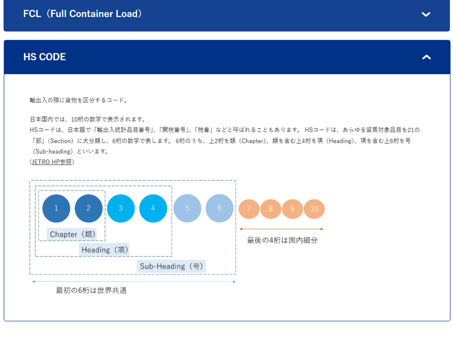Click the orange circle numbered 9
This screenshot has height=339, width=453.
[292, 209]
